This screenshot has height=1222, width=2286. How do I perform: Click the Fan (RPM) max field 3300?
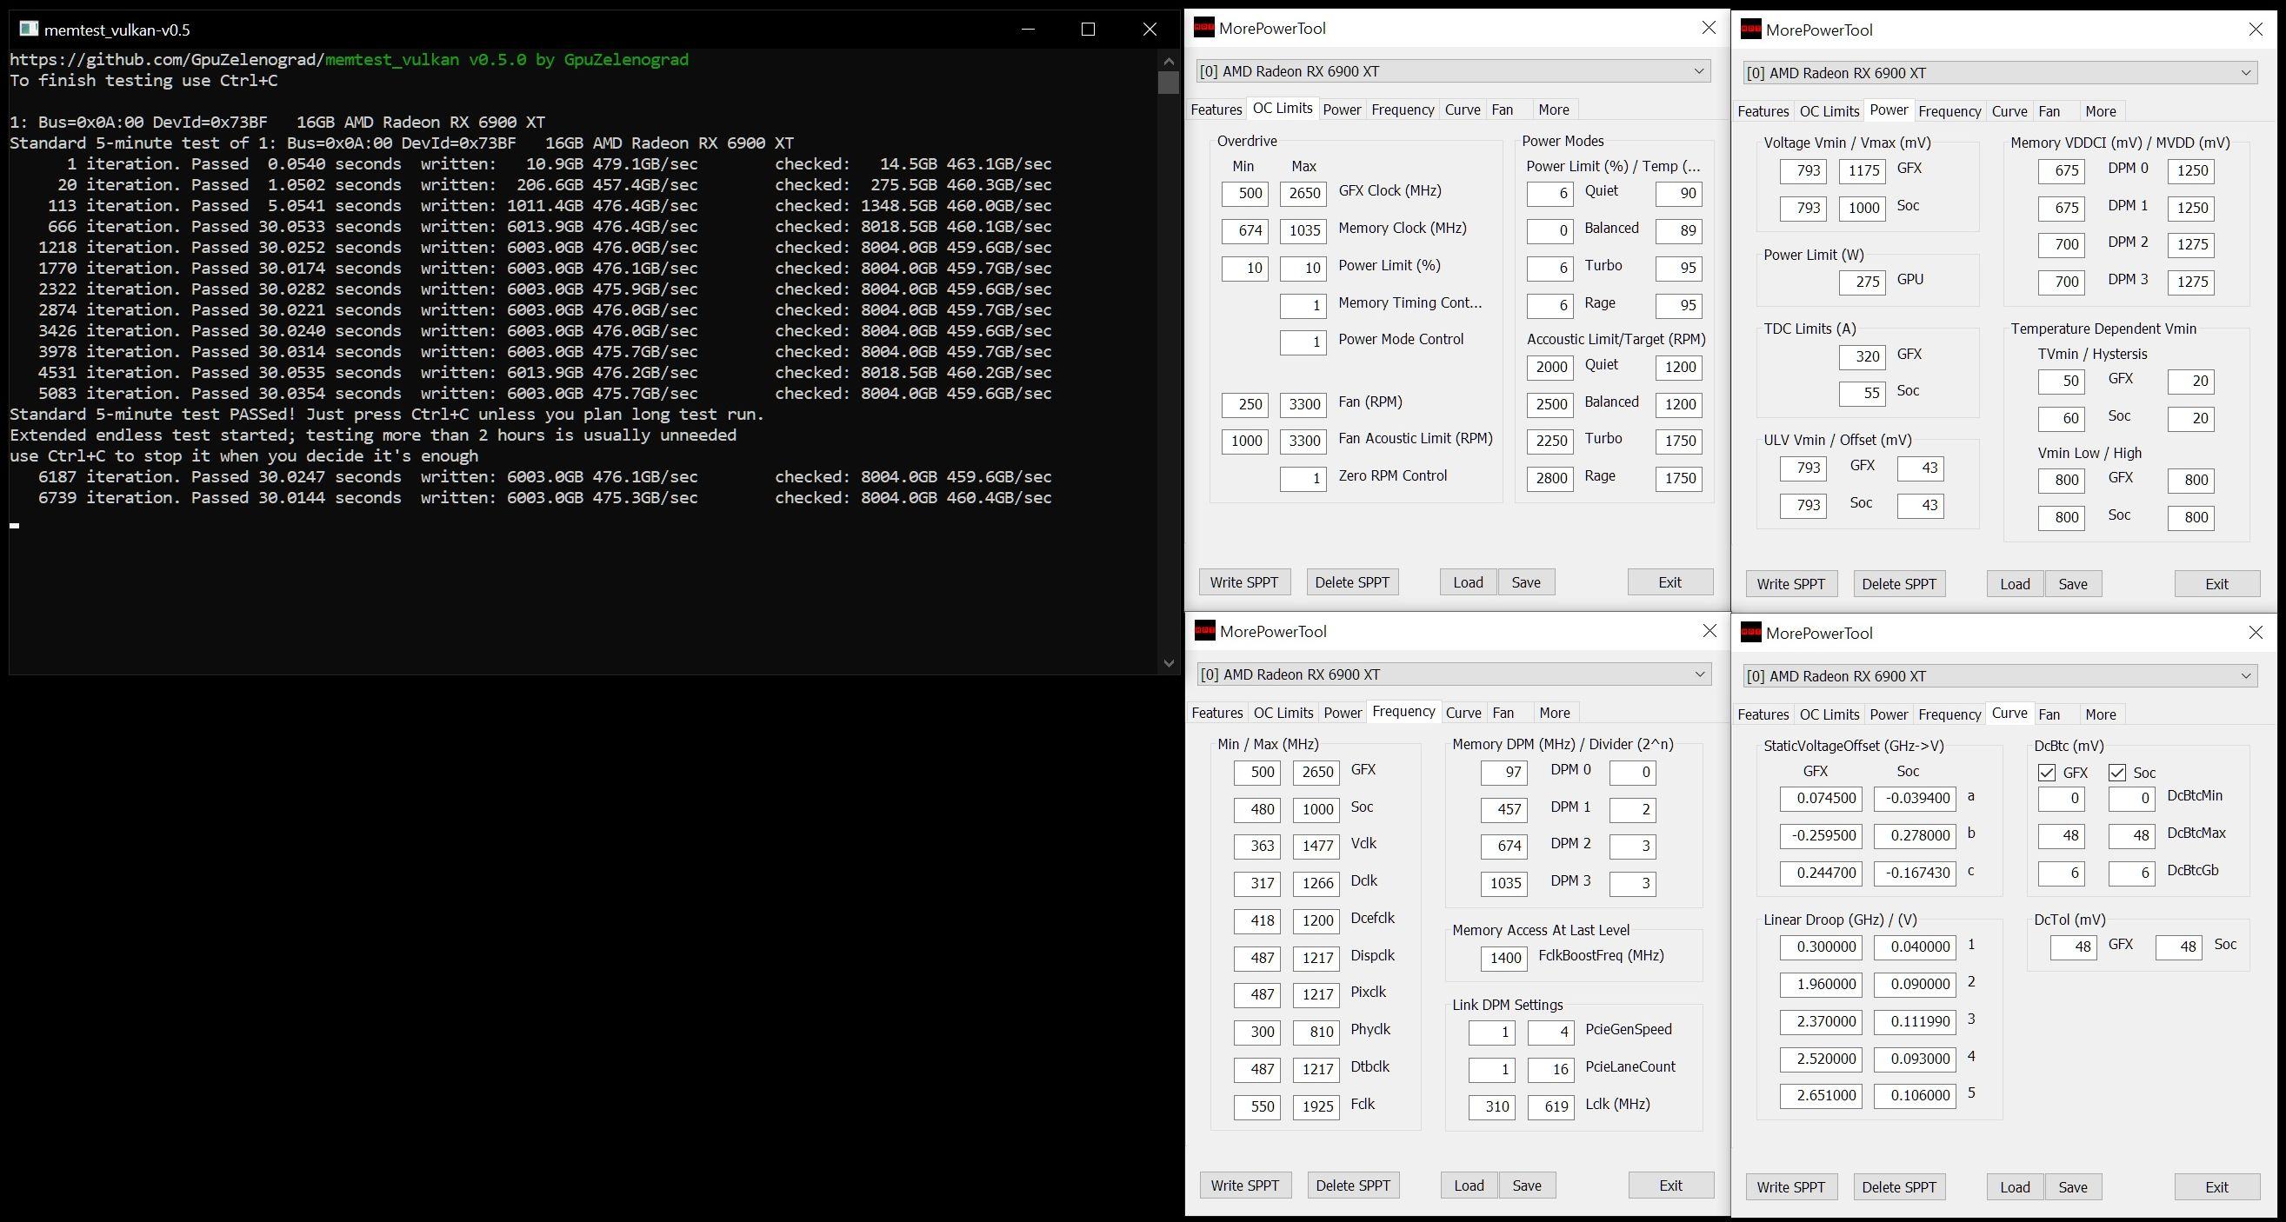1303,404
